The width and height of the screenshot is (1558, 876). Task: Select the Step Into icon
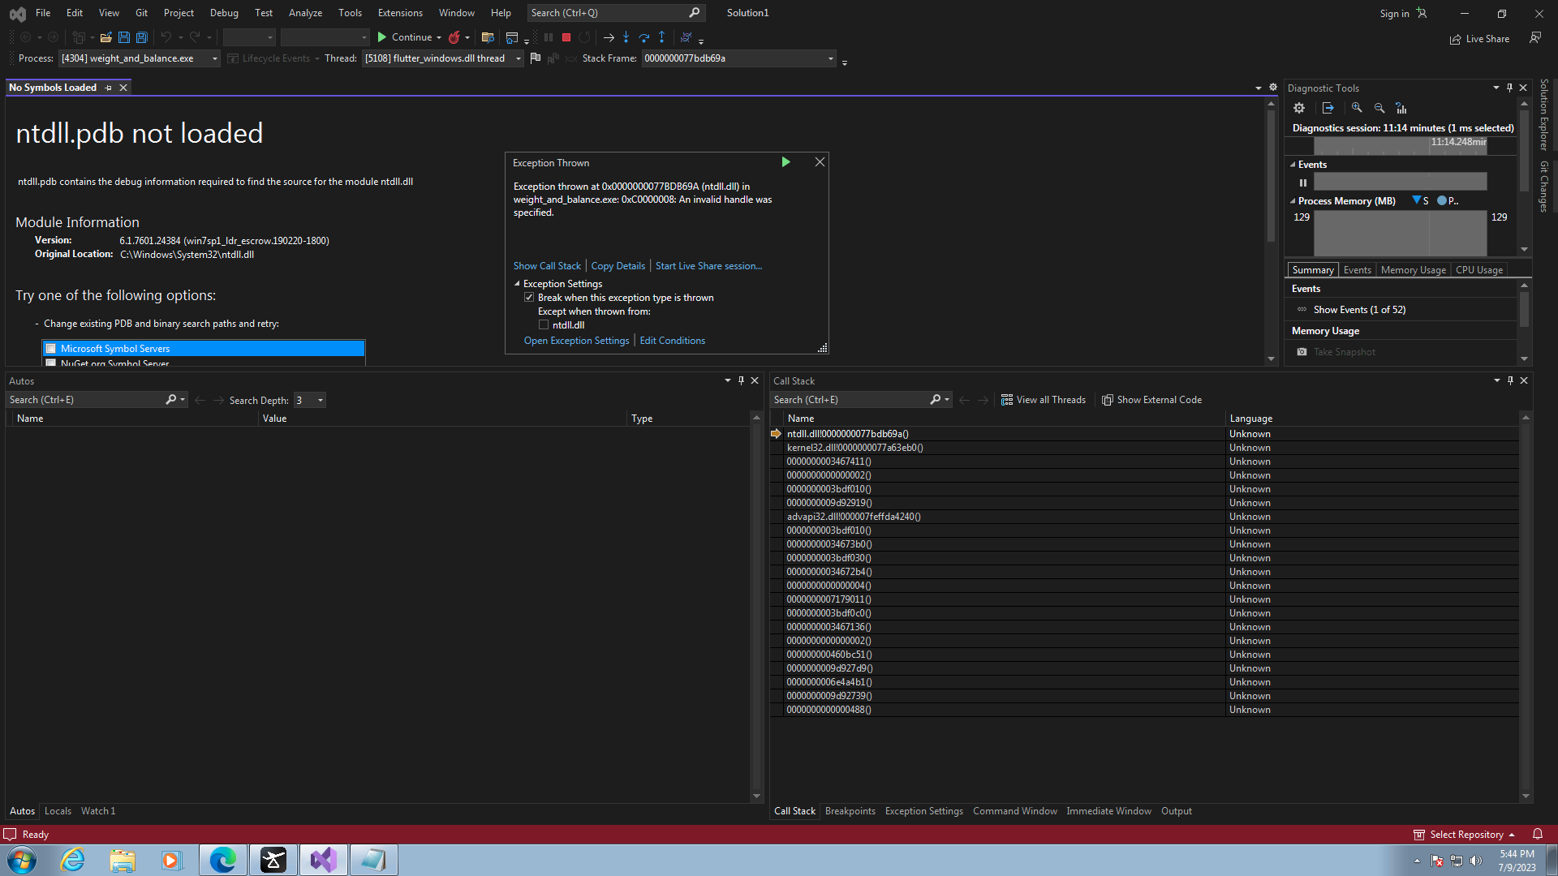[x=626, y=37]
